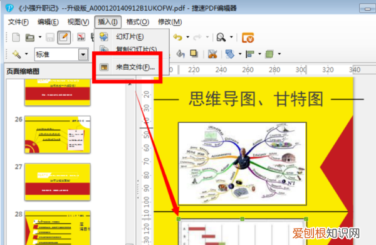The width and height of the screenshot is (376, 245).
Task: Click the top-right green selection handle
Action: [x=306, y=219]
